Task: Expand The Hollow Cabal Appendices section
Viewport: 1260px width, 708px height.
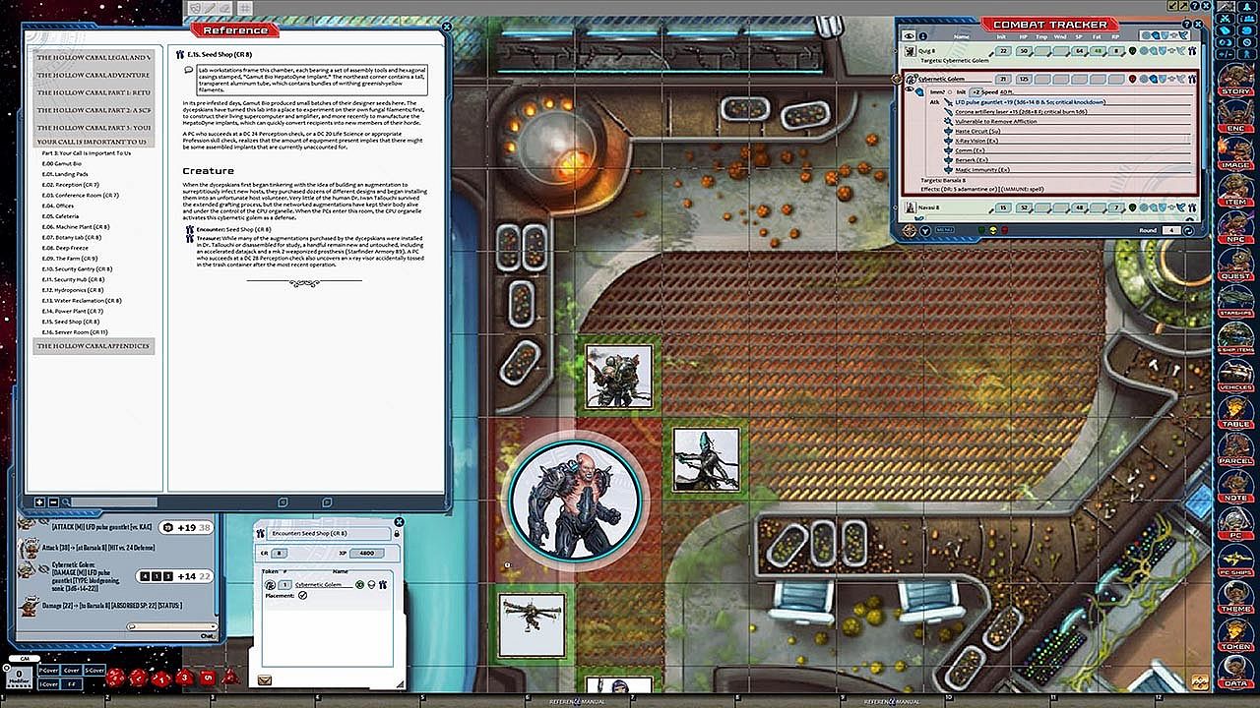Action: [94, 346]
